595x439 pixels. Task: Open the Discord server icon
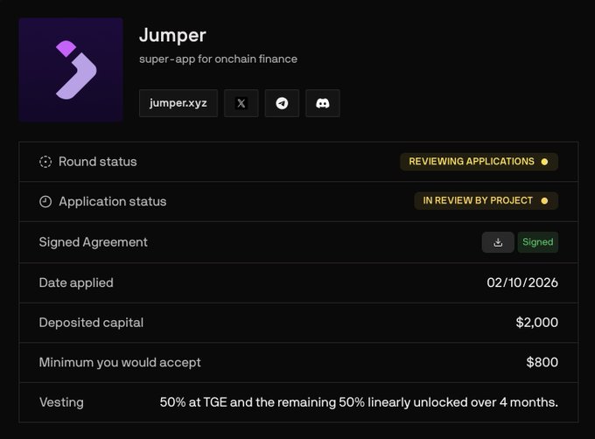323,103
